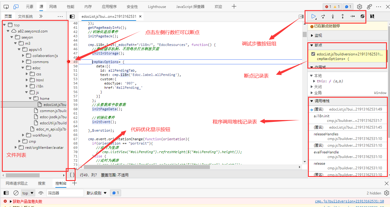Image resolution: width=390 pixels, height=207 pixels.
Task: Open the console context top dropdown
Action: [28, 193]
